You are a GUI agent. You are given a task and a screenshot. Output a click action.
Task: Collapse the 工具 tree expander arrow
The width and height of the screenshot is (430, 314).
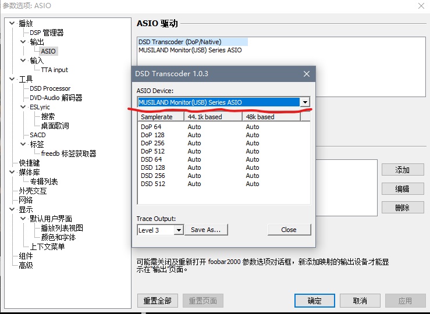point(12,79)
